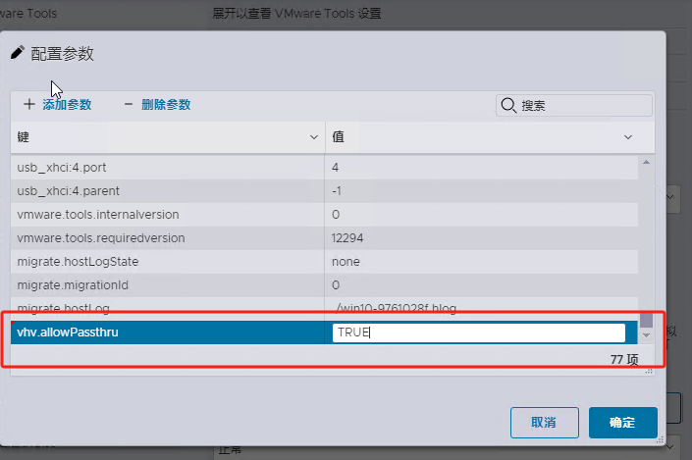Select the usb_xhci:4.port row
Screen dimensions: 692x460
(324, 168)
